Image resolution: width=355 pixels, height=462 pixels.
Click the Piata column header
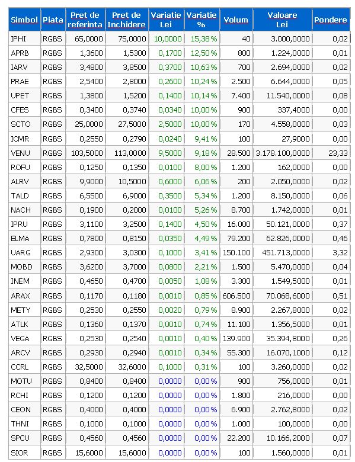coord(53,20)
